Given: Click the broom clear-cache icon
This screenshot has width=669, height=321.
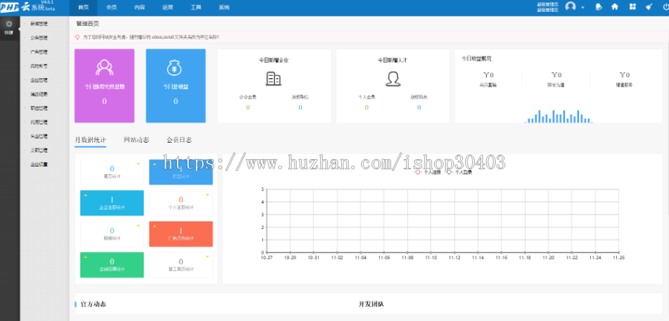Looking at the screenshot, I should pyautogui.click(x=649, y=7).
